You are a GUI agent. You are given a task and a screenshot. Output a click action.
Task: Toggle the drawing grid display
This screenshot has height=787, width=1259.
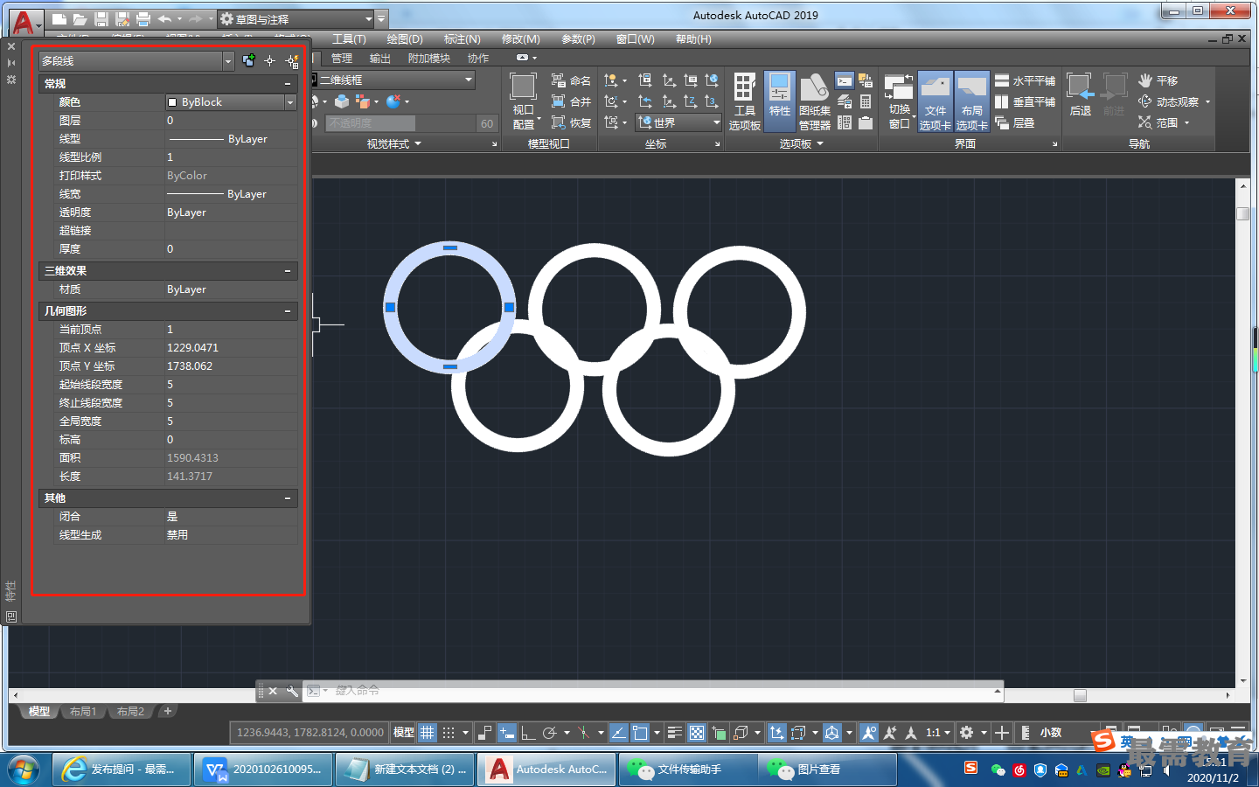[x=428, y=733]
